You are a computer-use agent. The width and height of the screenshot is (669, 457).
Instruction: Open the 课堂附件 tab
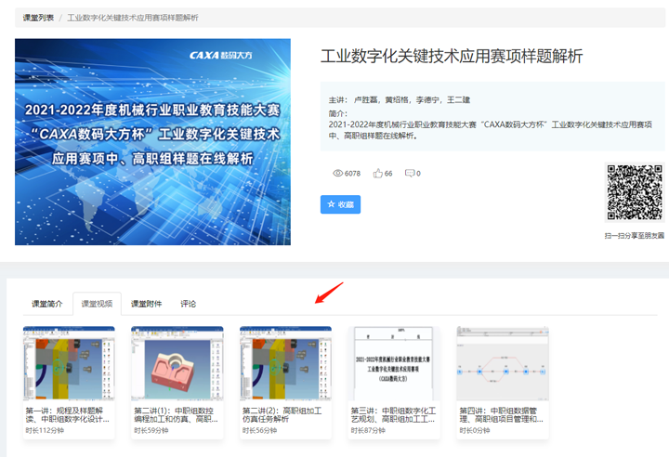(x=146, y=304)
